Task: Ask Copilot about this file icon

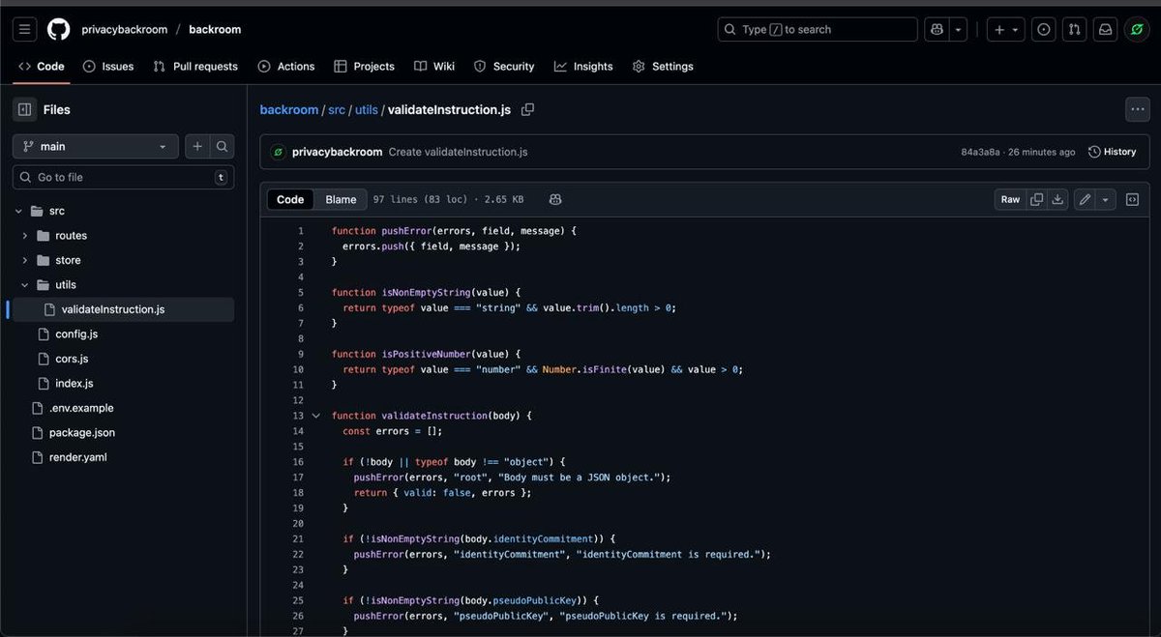Action: click(x=555, y=199)
